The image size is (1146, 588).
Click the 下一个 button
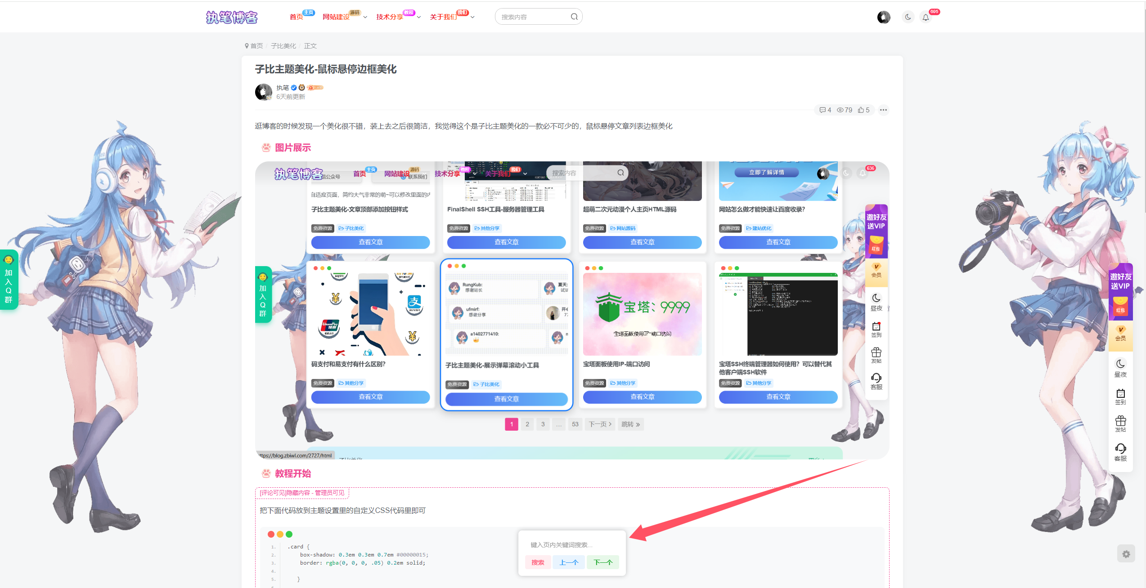(603, 562)
